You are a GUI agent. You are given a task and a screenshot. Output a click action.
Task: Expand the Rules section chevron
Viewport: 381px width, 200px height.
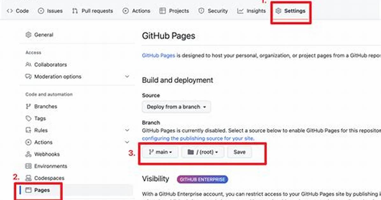pos(127,130)
